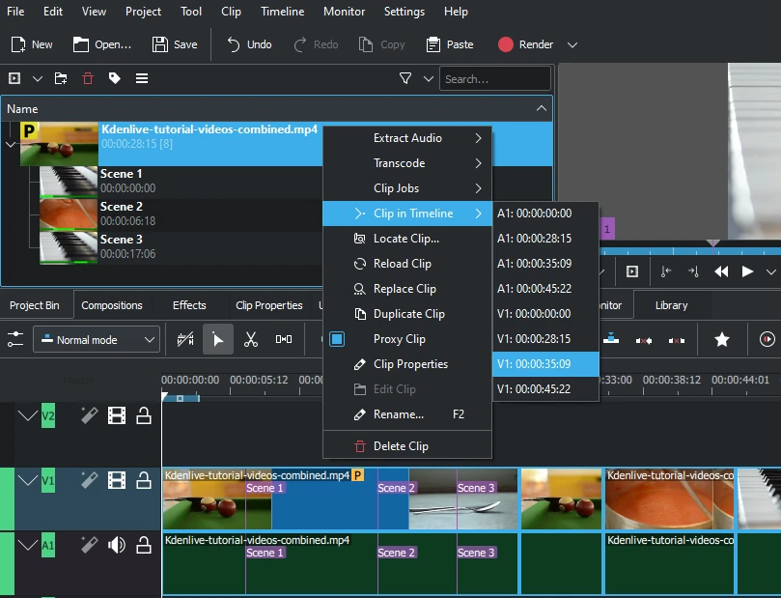Start rendering with the Render button
The height and width of the screenshot is (598, 781).
[x=525, y=44]
